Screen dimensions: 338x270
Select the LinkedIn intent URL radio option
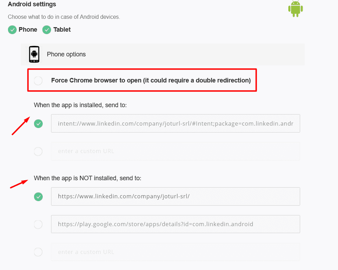pos(38,124)
